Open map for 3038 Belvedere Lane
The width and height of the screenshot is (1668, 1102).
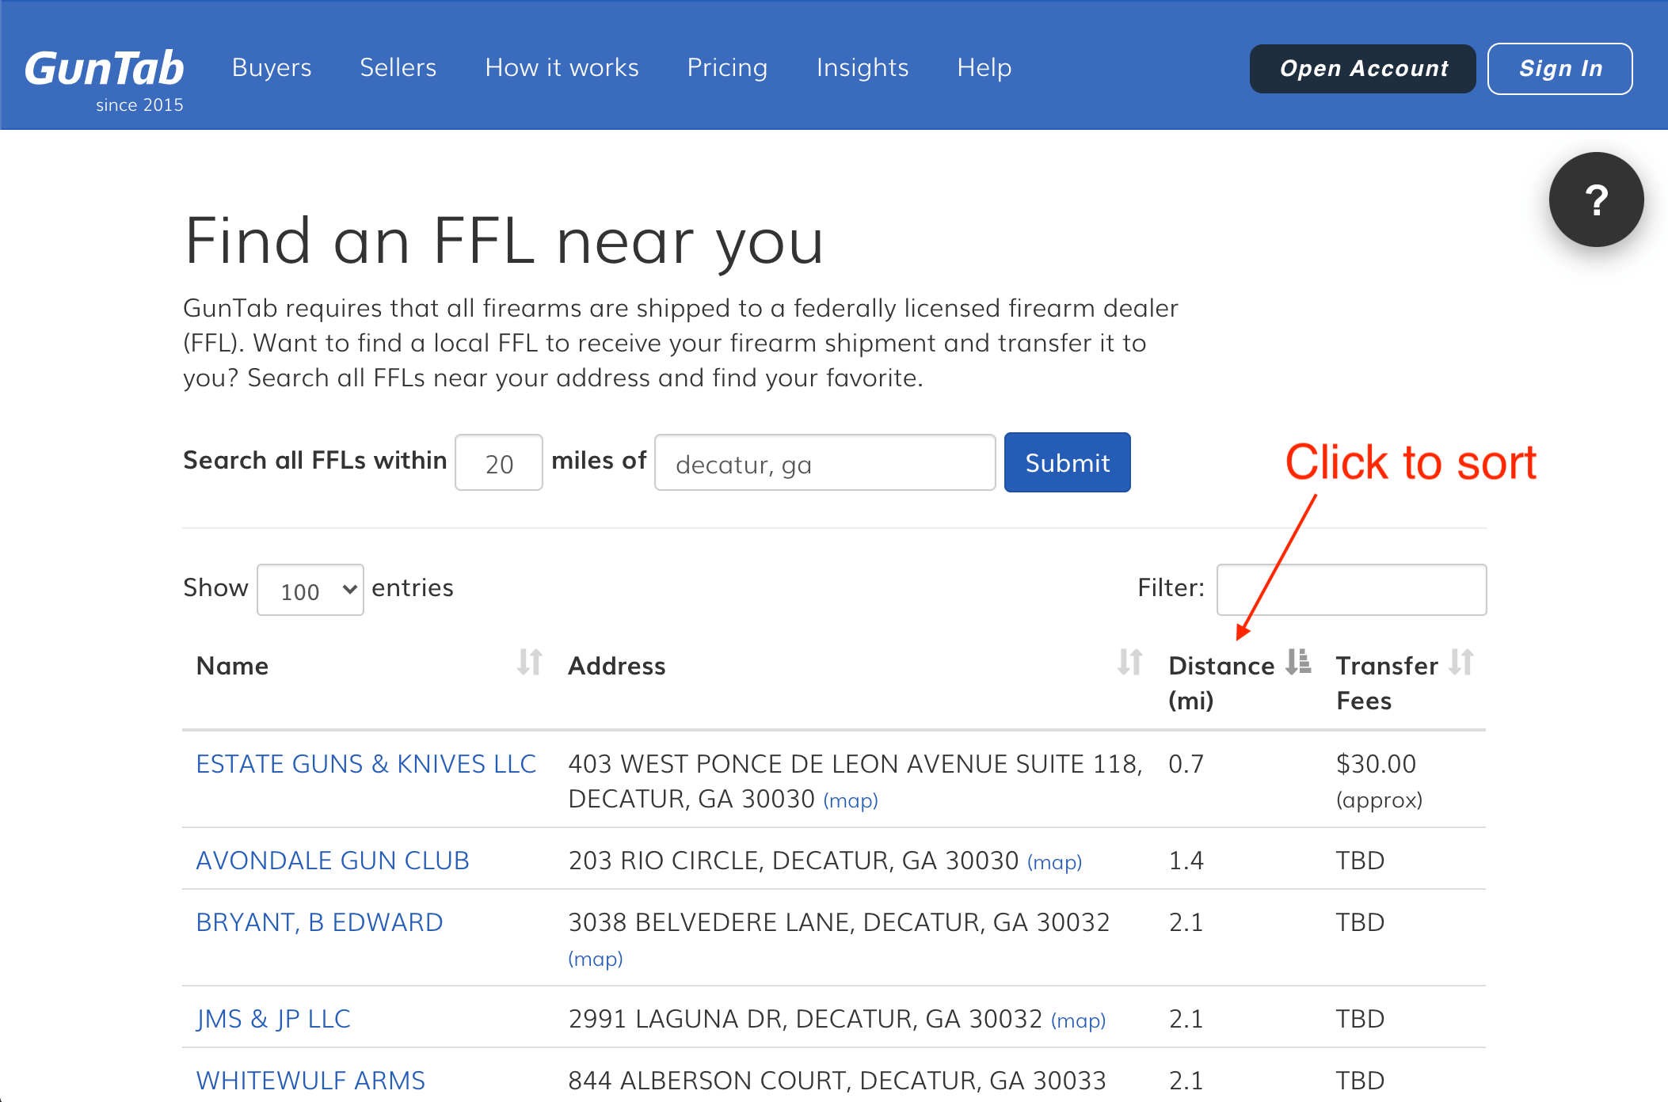[x=596, y=959]
